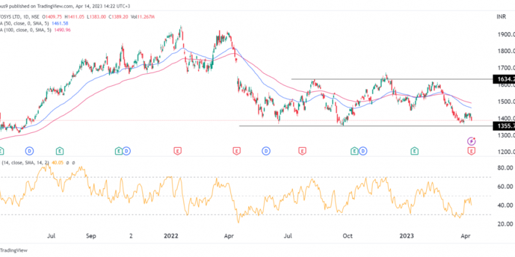
Task: Select the upper horizontal resistance line
Action: click(x=392, y=79)
